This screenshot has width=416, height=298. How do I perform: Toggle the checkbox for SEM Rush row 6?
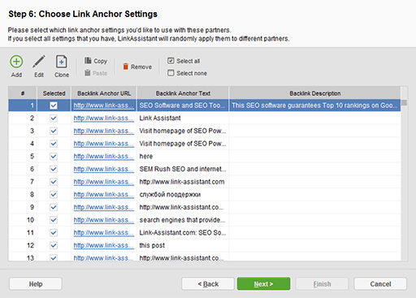coord(54,169)
